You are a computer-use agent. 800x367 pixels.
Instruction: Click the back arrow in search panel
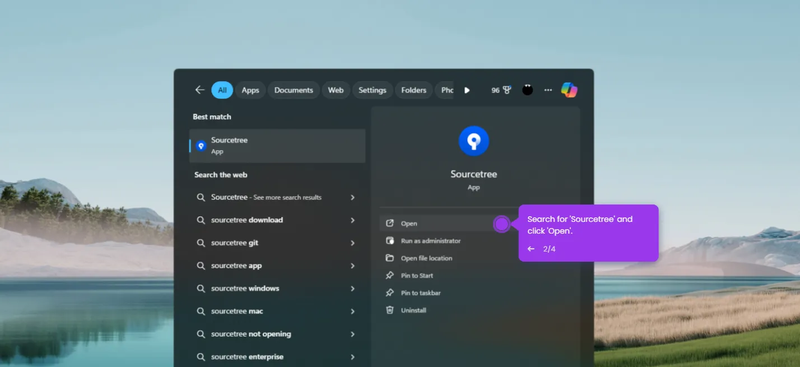199,90
